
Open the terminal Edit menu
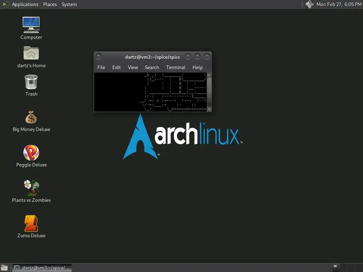tap(116, 67)
